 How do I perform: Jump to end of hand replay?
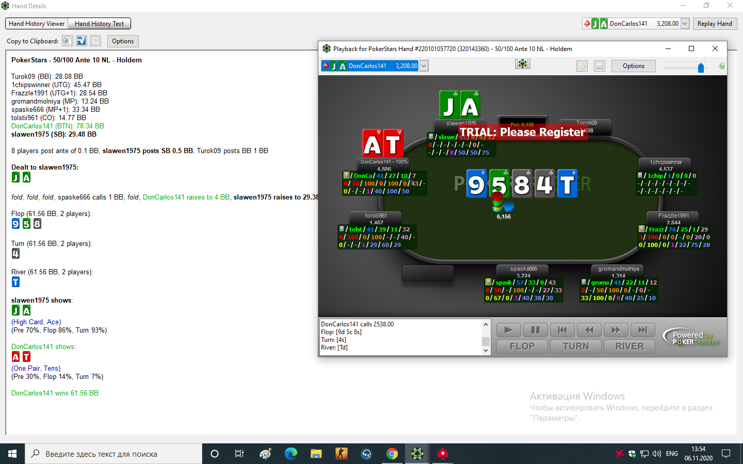pos(642,330)
